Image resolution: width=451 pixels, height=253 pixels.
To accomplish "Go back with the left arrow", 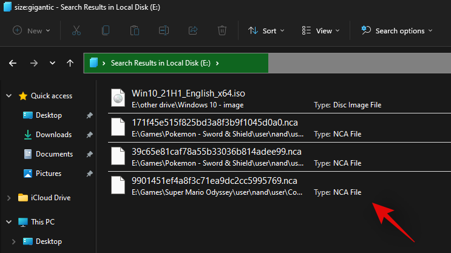I will pyautogui.click(x=13, y=62).
